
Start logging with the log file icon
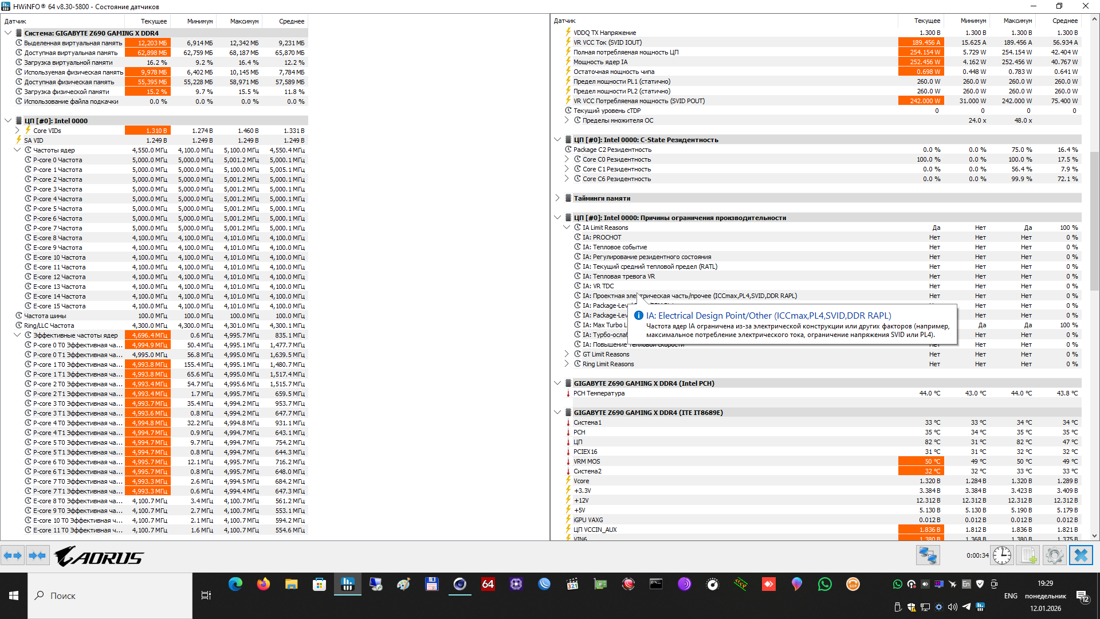coord(1029,555)
